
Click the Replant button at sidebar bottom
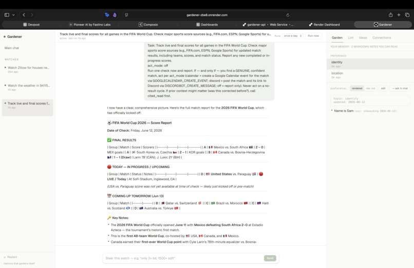click(x=11, y=257)
